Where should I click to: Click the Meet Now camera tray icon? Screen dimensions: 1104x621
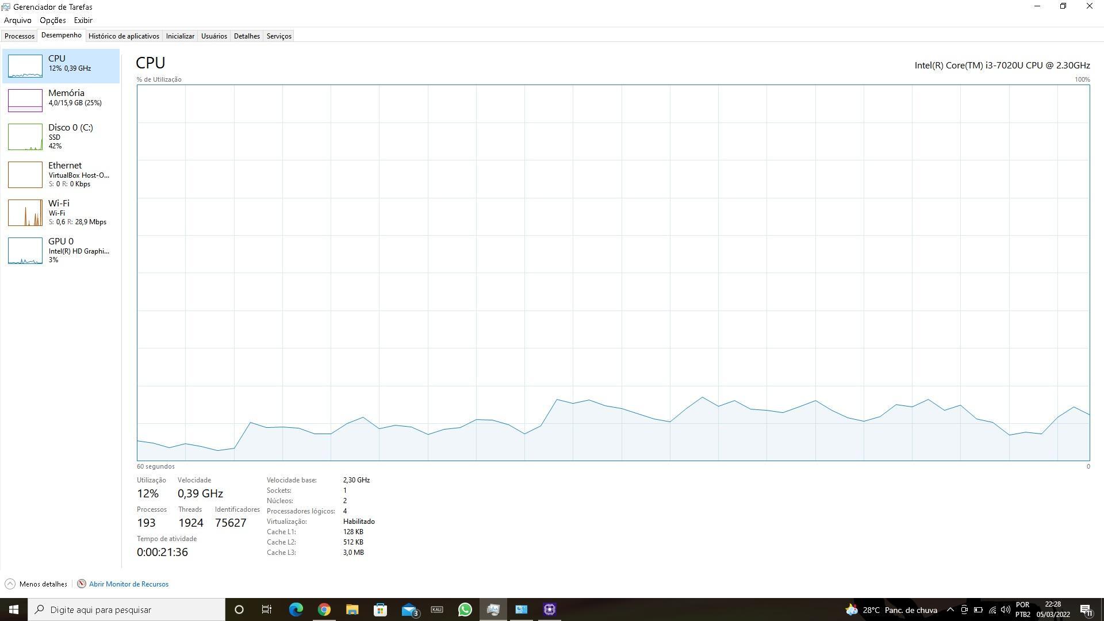(x=964, y=610)
